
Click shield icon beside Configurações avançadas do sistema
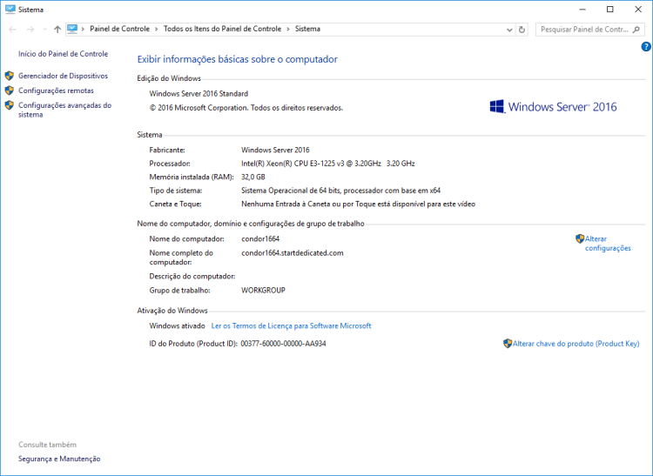(10, 105)
